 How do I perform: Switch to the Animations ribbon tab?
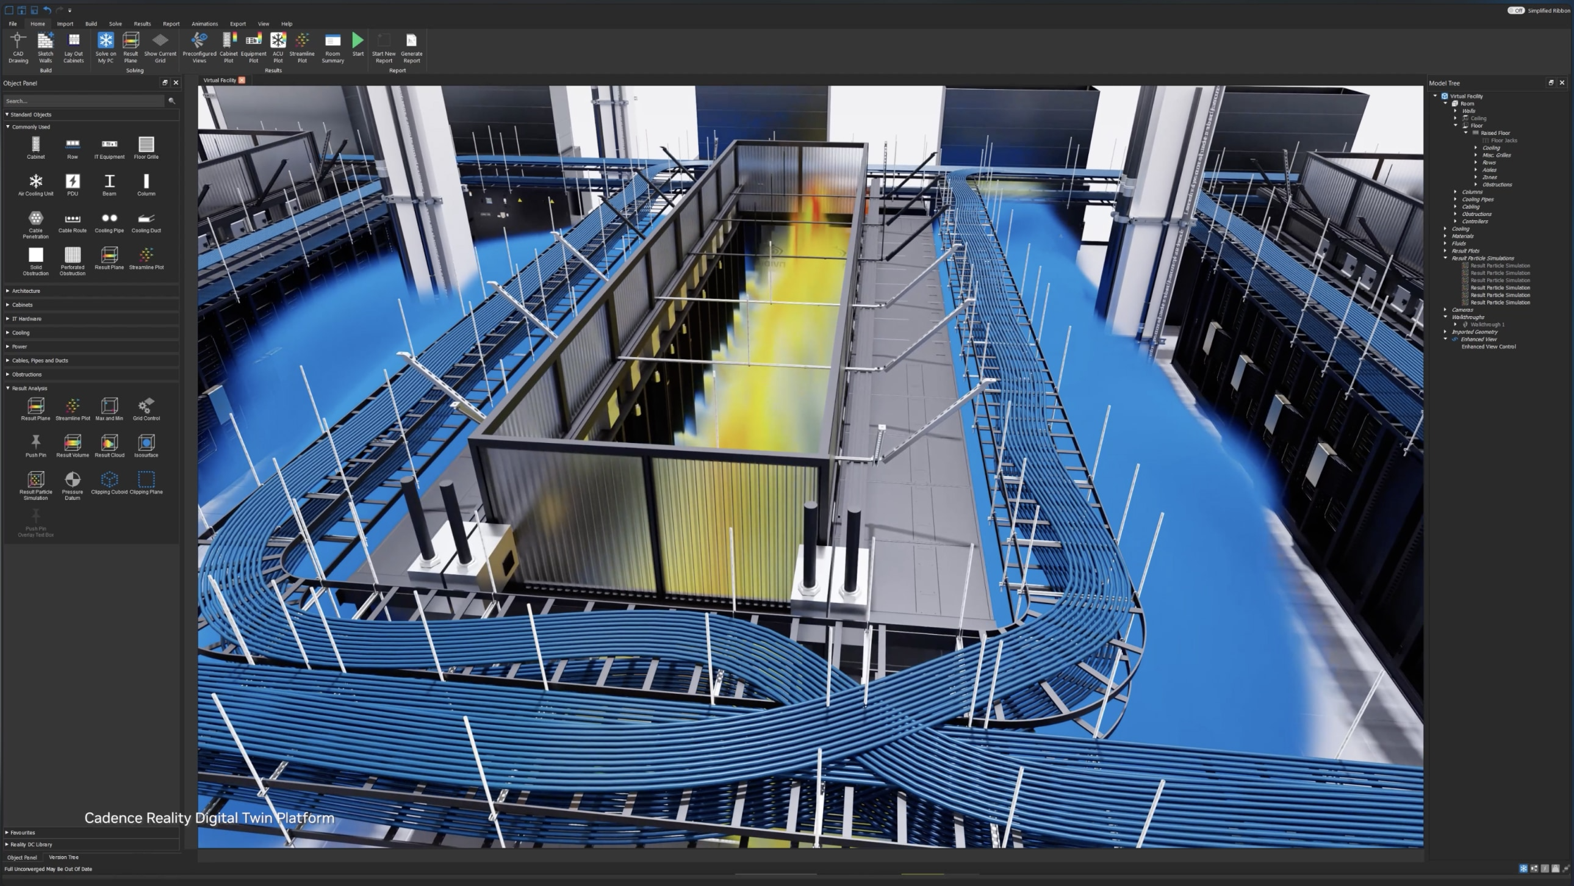pyautogui.click(x=205, y=24)
